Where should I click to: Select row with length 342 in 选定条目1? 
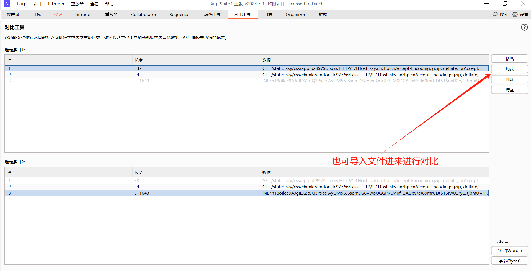[x=247, y=75]
